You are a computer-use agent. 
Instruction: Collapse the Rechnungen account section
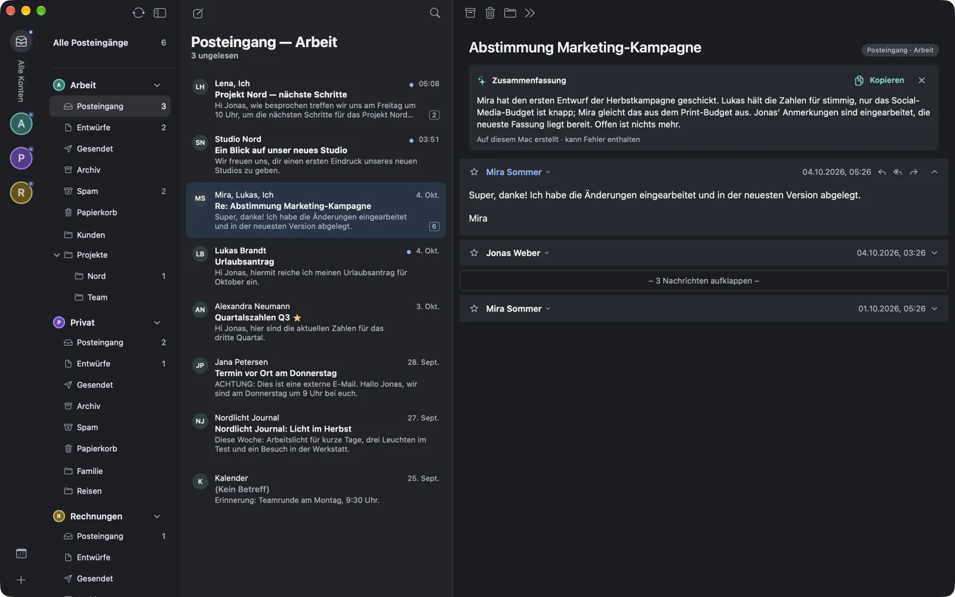[157, 516]
